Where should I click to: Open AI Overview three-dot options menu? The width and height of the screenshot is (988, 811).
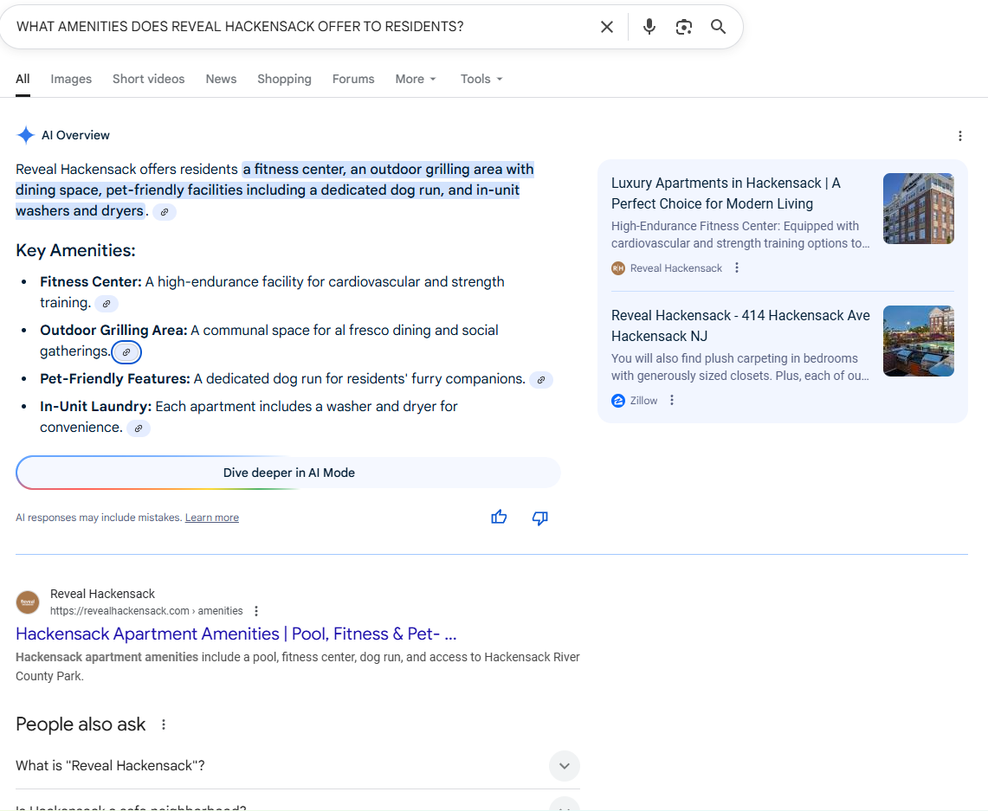pyautogui.click(x=959, y=136)
